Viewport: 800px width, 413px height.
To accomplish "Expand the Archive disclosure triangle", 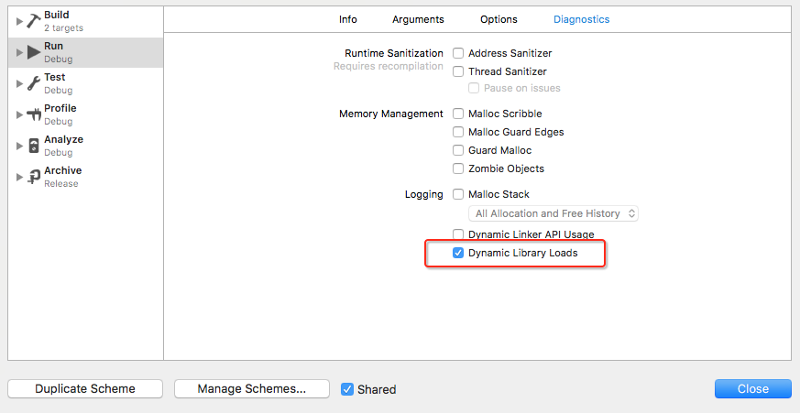I will tap(20, 177).
